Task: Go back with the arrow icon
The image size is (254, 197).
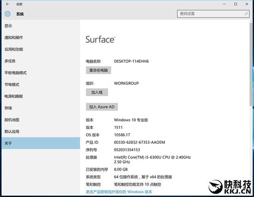Action: 7,4
